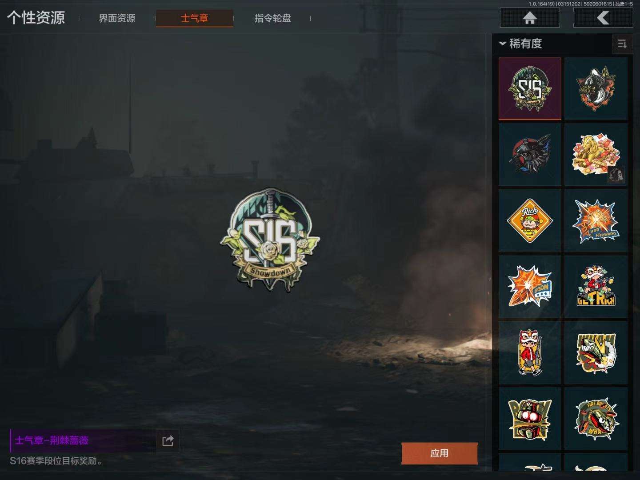Select the dark armored dragon badge
Screen dimensions: 640x480
point(530,154)
